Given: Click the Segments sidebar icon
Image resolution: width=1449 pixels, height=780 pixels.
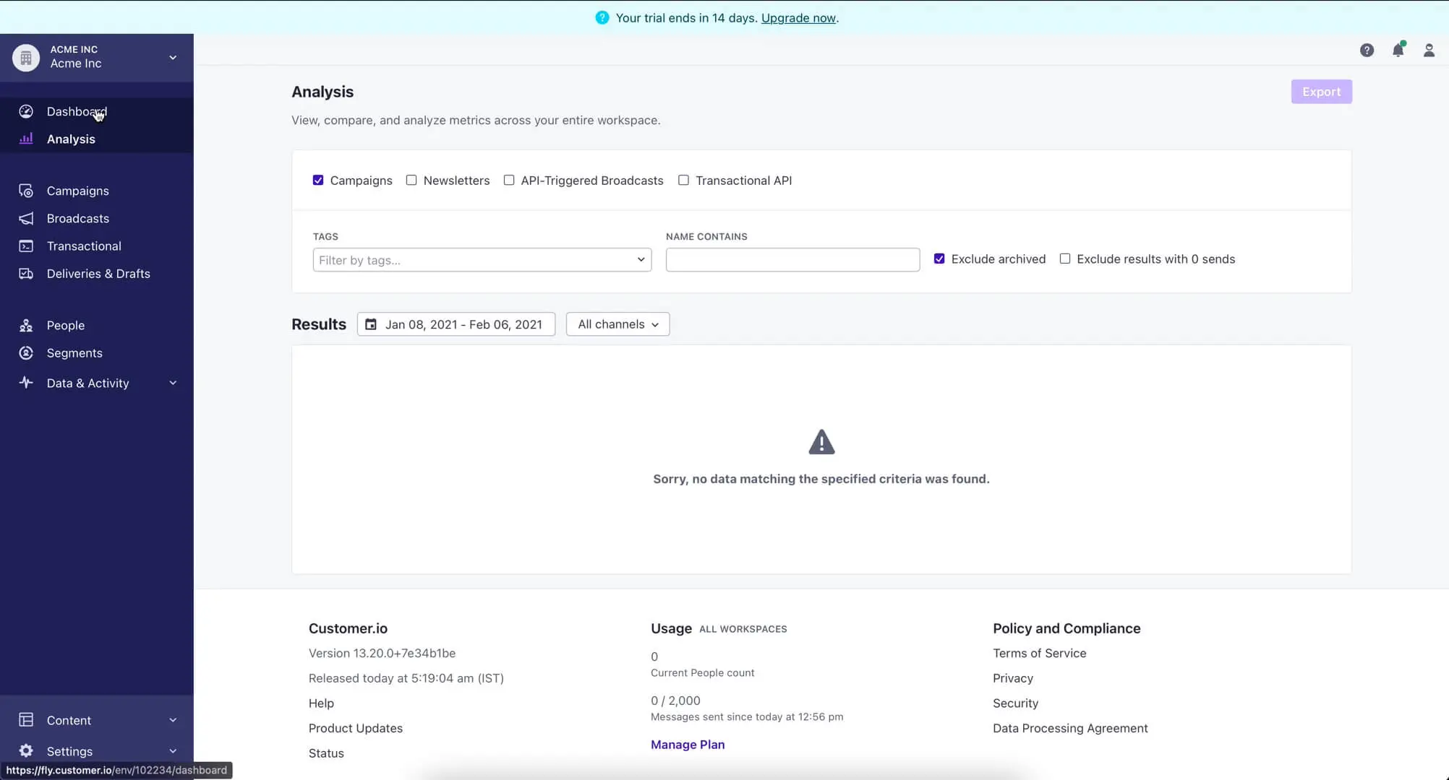Looking at the screenshot, I should point(26,352).
